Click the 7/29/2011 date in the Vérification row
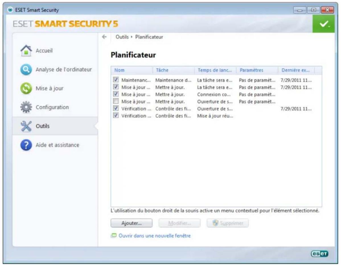 tap(296, 109)
